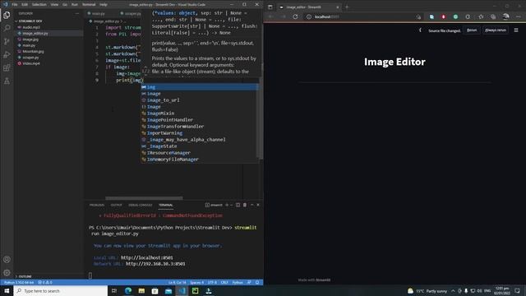Open the browser Collections icon
This screenshot has width=526, height=296.
(x=493, y=16)
